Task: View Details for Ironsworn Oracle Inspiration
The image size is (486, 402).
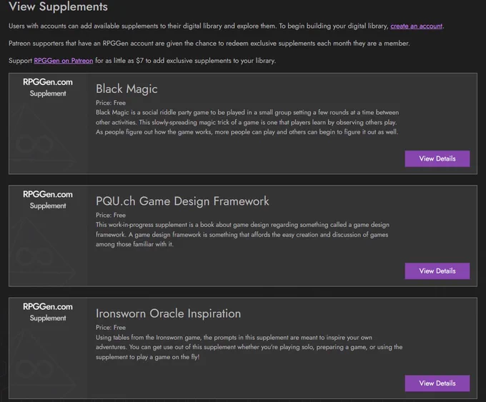Action: click(437, 383)
